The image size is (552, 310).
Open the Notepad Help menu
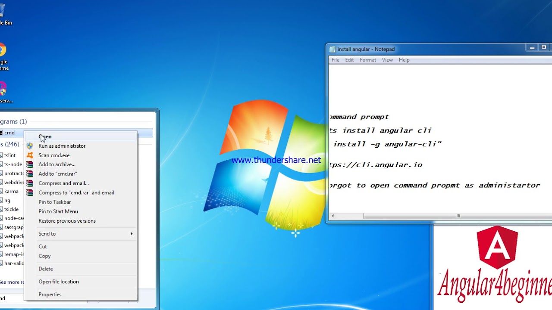click(404, 60)
